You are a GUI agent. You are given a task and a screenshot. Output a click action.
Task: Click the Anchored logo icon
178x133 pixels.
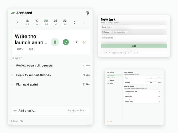pyautogui.click(x=13, y=13)
